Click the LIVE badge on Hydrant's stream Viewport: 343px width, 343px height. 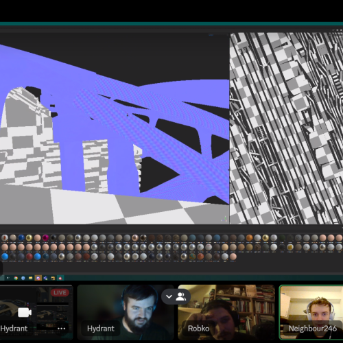coord(60,293)
